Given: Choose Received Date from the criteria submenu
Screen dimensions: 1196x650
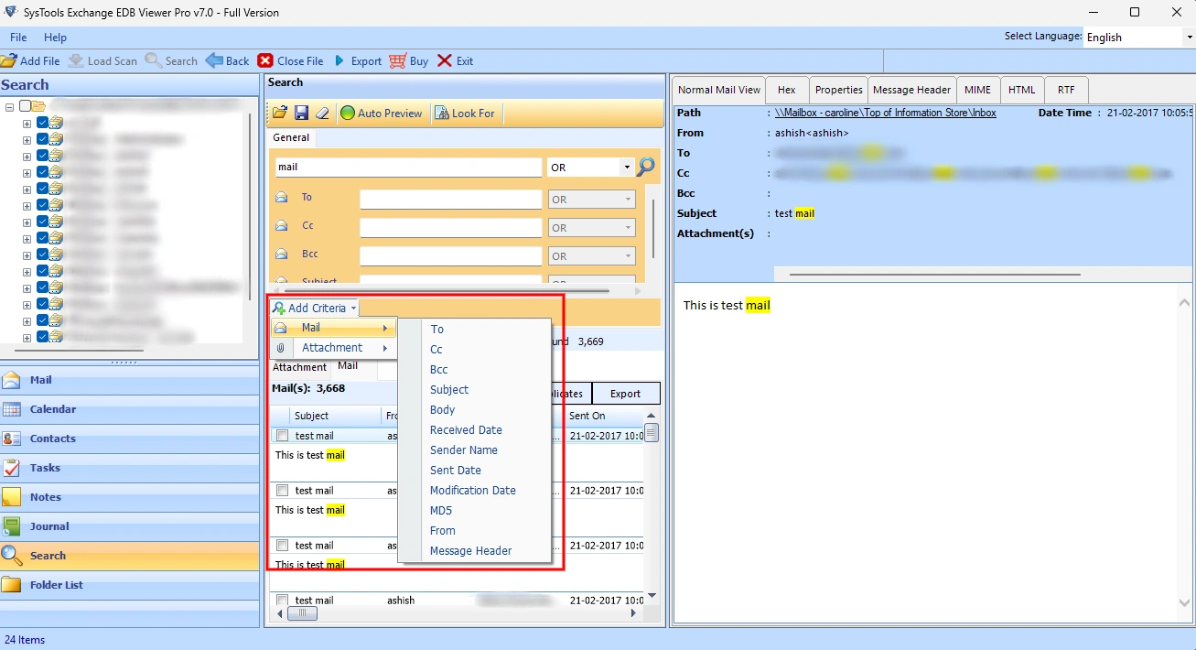Looking at the screenshot, I should tap(475, 430).
